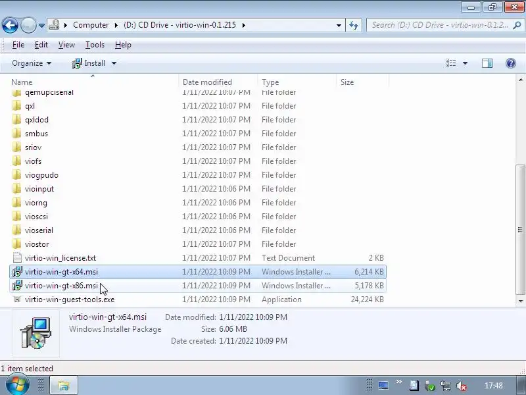Click the Install toolbar button
This screenshot has width=526, height=395.
pyautogui.click(x=89, y=63)
